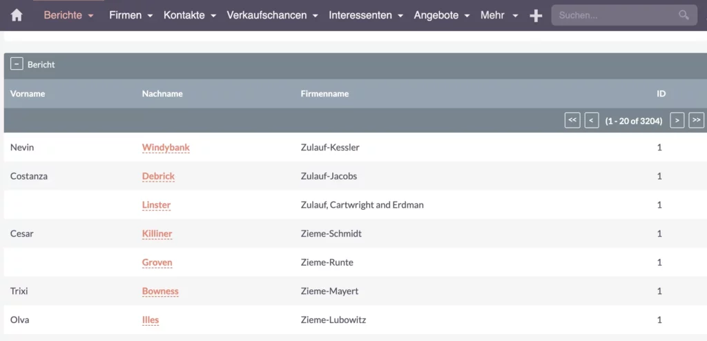
Task: Jump to first page of results
Action: (572, 120)
